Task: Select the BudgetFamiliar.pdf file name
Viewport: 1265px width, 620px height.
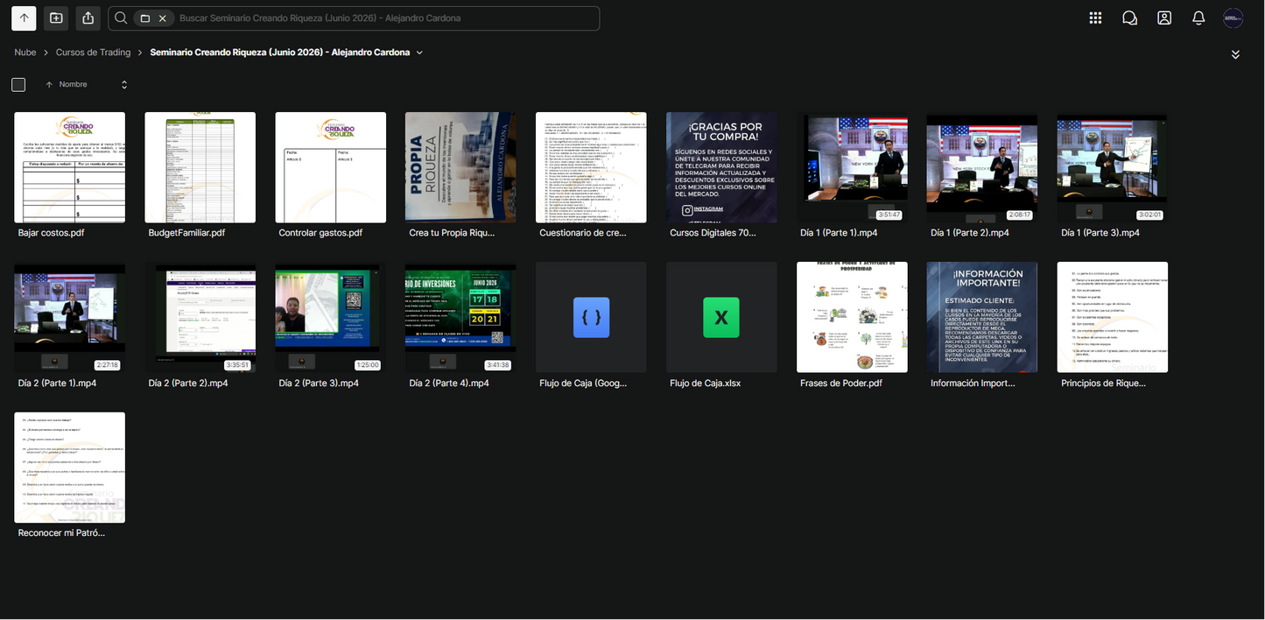Action: (x=186, y=233)
